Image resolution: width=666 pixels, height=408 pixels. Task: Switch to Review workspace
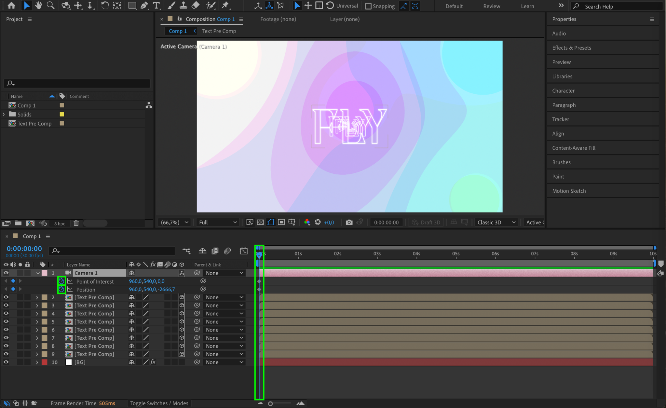[492, 6]
